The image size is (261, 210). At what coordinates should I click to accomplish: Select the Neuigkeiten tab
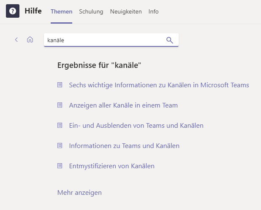click(x=126, y=12)
